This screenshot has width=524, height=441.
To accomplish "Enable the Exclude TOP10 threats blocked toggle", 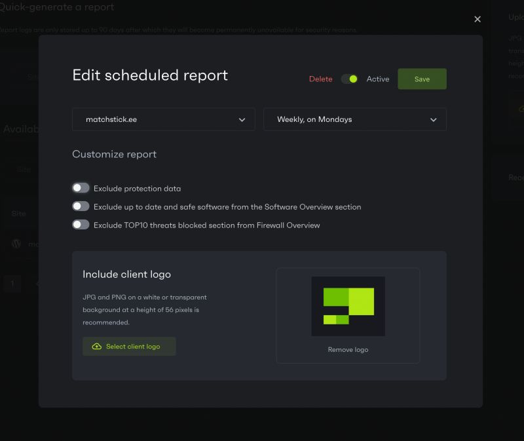I will pyautogui.click(x=81, y=224).
